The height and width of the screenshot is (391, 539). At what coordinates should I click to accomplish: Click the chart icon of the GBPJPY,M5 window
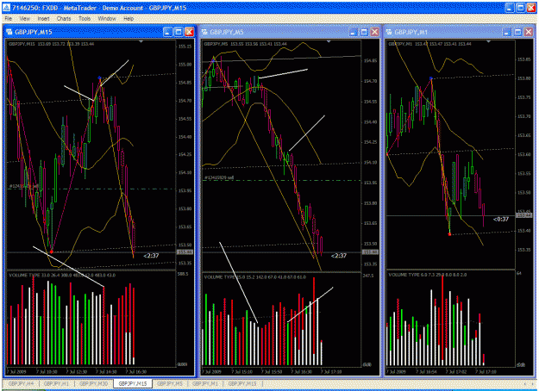click(x=204, y=32)
